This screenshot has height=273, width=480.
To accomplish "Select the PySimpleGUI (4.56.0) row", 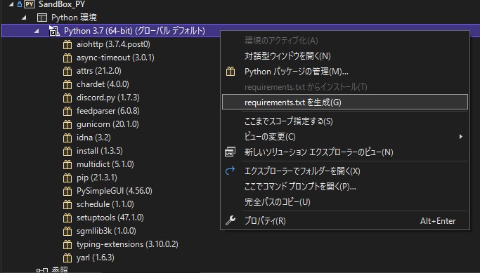I will pos(115,191).
